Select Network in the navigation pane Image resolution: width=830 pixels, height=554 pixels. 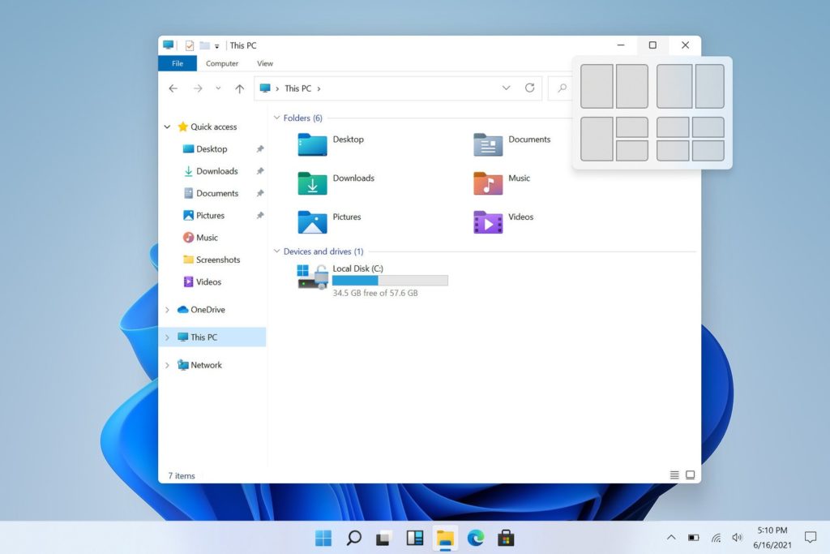[x=206, y=366]
